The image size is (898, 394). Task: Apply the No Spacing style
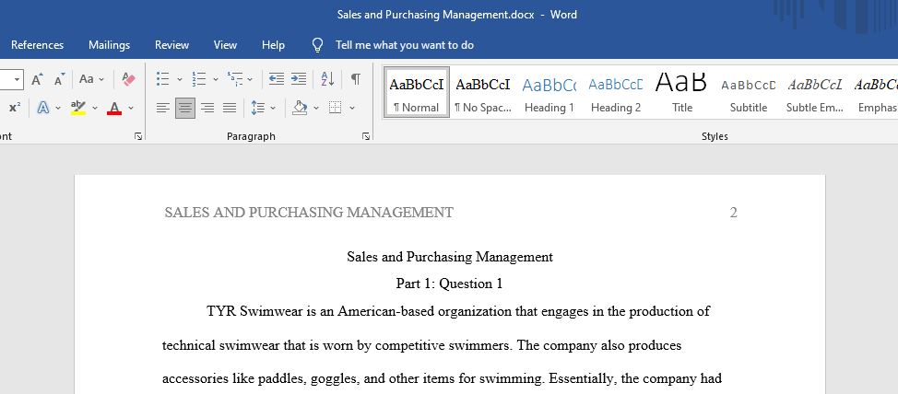click(483, 92)
